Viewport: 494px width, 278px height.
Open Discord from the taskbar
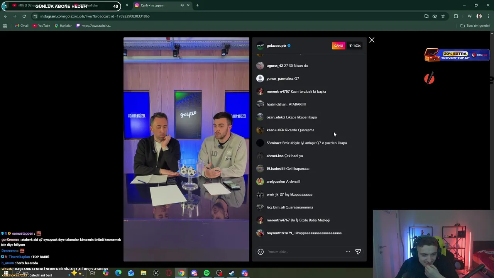(194, 273)
